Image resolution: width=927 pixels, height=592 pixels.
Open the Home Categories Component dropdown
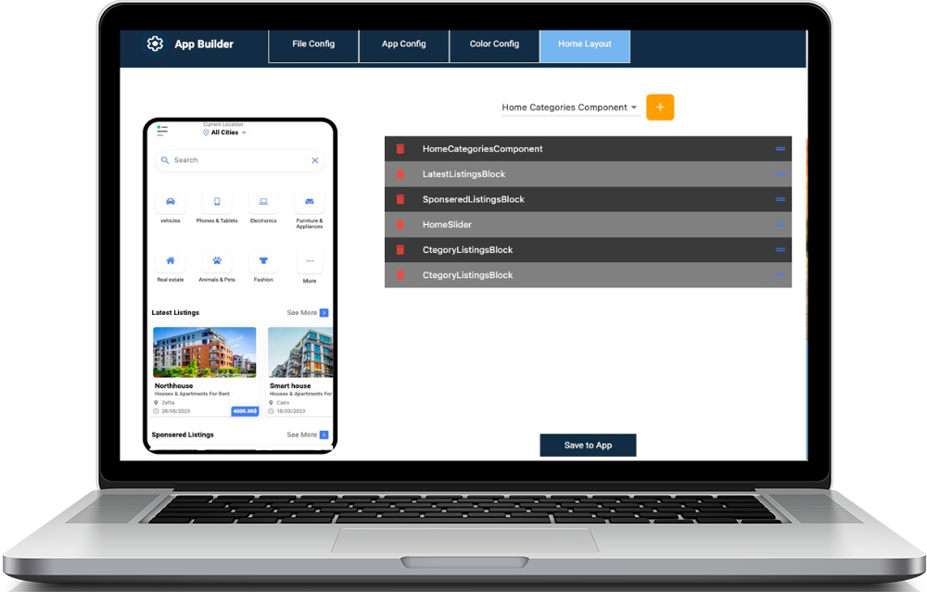tap(569, 107)
